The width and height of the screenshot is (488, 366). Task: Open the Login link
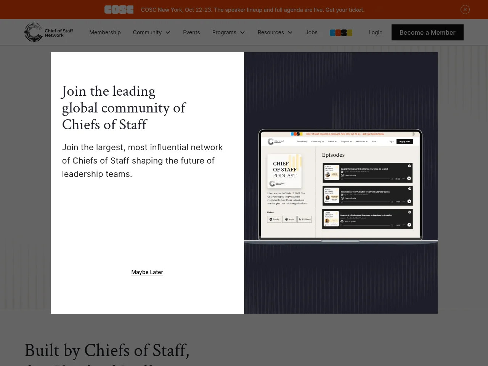click(x=375, y=32)
